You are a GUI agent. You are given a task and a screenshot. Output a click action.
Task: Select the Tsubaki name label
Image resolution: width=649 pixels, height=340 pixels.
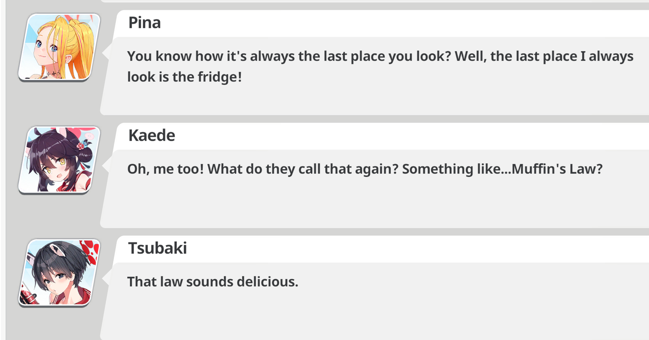[157, 248]
